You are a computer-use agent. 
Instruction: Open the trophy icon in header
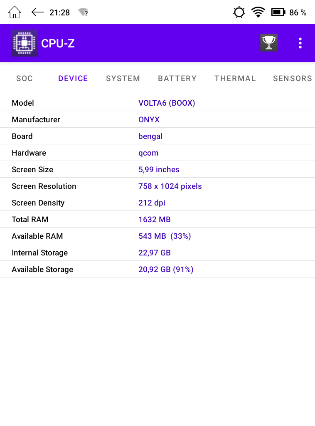(269, 43)
